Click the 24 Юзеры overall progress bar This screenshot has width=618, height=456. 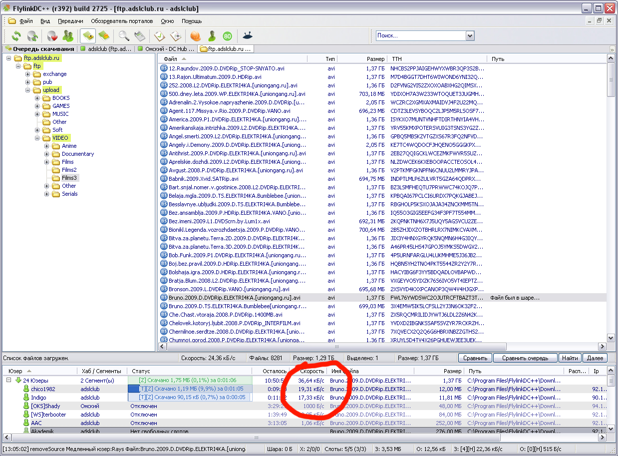190,380
